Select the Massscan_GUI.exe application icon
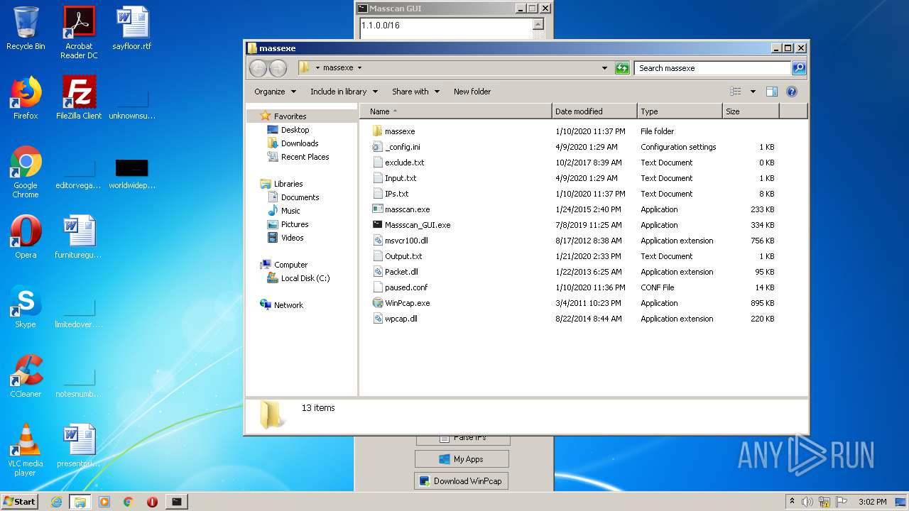The width and height of the screenshot is (909, 511). (x=378, y=225)
